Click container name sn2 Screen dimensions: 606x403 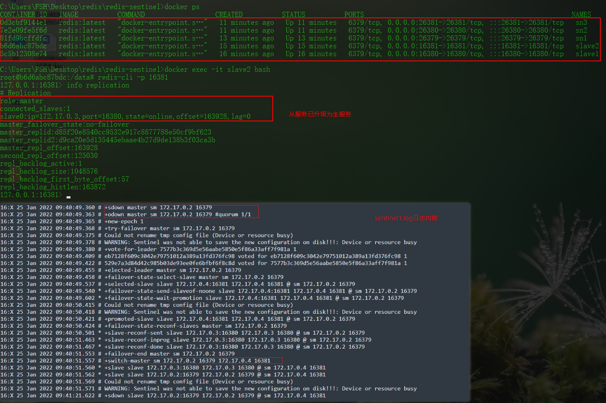581,30
